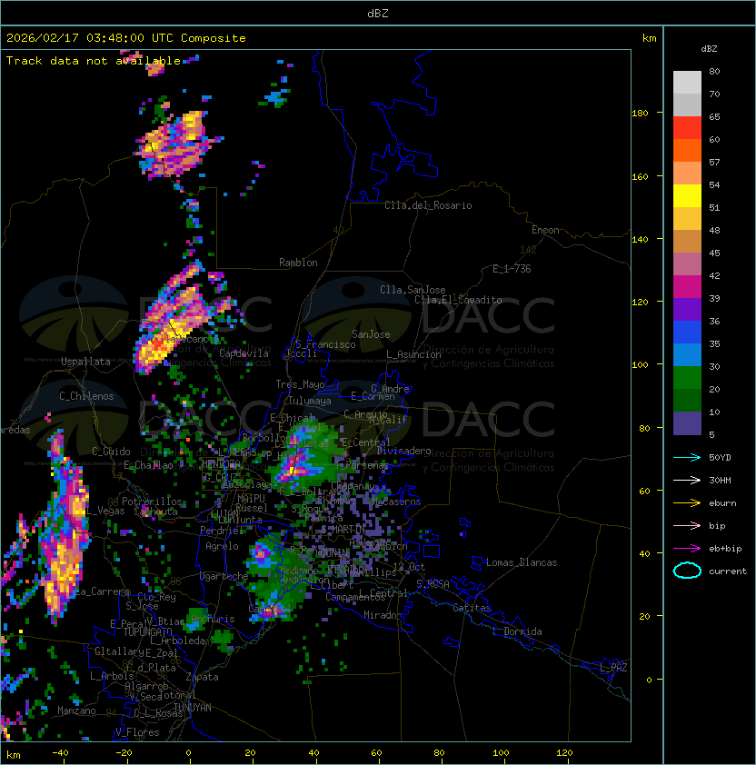Click the 'Uspallata' map label
This screenshot has width=756, height=765.
click(x=85, y=362)
